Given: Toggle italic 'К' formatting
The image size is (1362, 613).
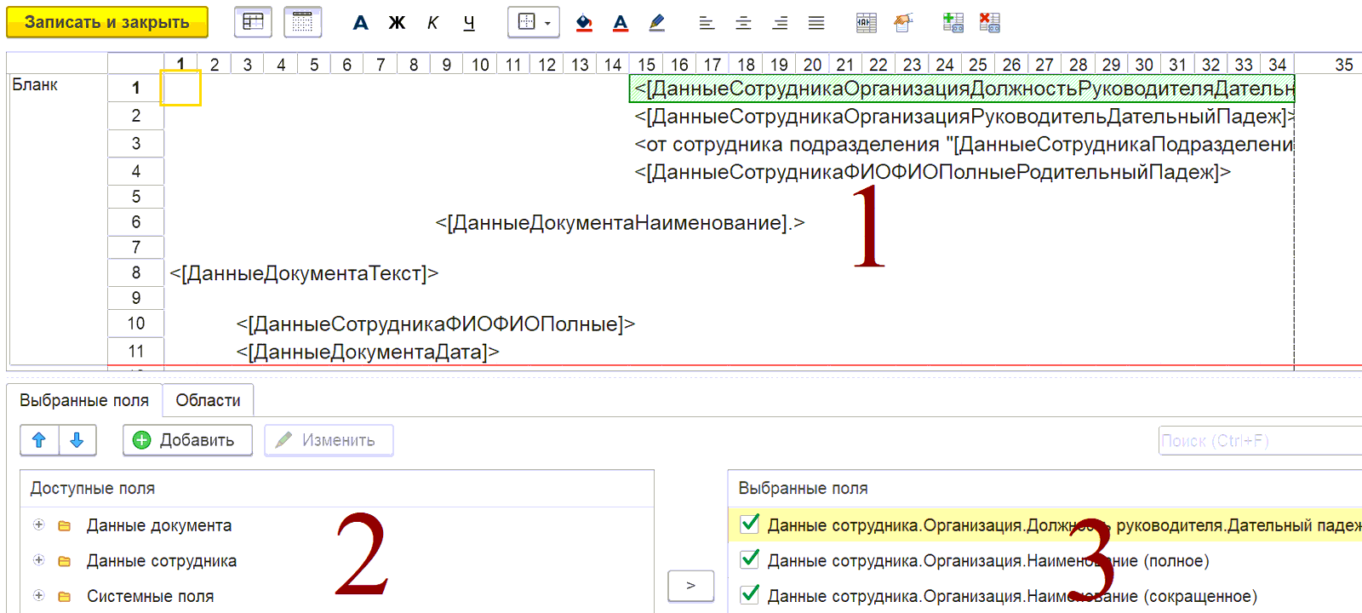Looking at the screenshot, I should point(432,23).
